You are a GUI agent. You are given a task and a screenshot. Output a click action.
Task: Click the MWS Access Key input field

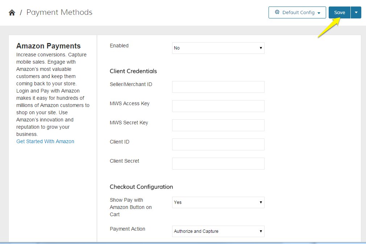[218, 106]
